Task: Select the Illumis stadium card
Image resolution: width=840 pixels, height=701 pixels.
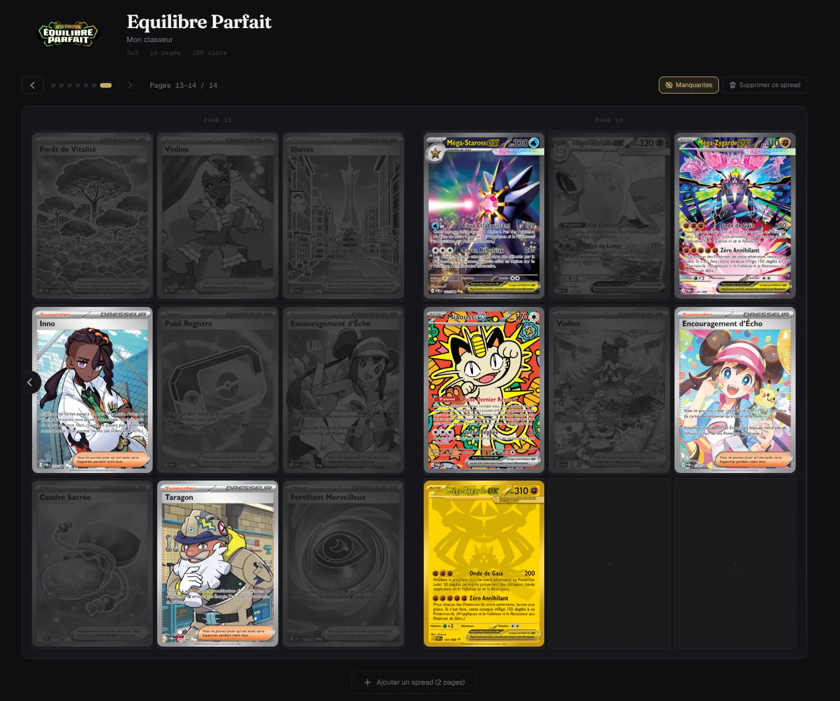Action: point(343,215)
